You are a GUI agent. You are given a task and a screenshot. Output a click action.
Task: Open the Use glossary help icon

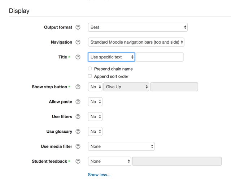(x=78, y=131)
